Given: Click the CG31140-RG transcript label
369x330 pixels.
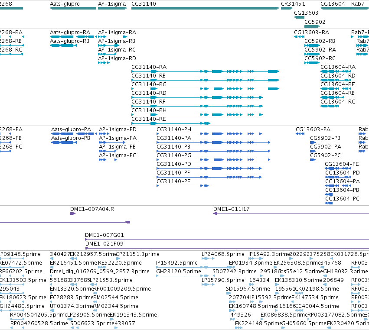Looking at the screenshot, I should tap(149, 84).
